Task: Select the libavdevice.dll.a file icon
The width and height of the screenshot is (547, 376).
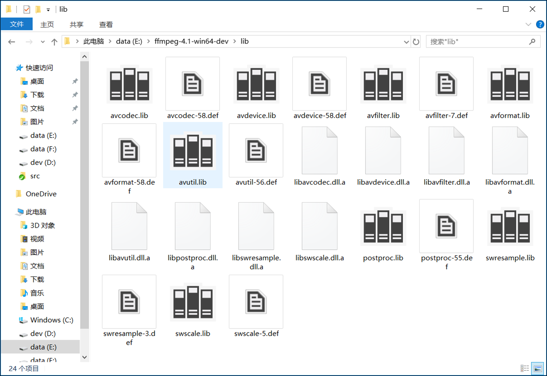Action: (383, 150)
